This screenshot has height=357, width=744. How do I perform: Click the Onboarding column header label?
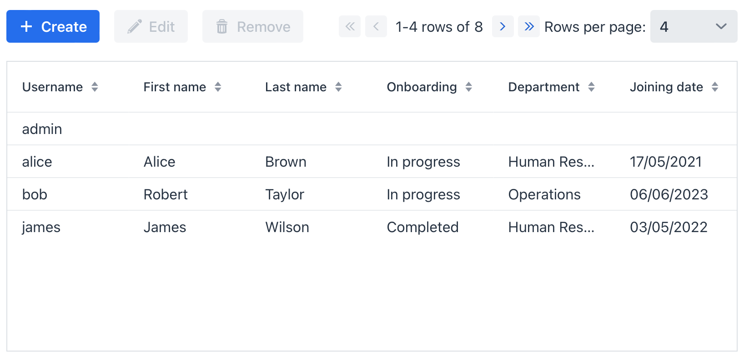[x=422, y=87]
